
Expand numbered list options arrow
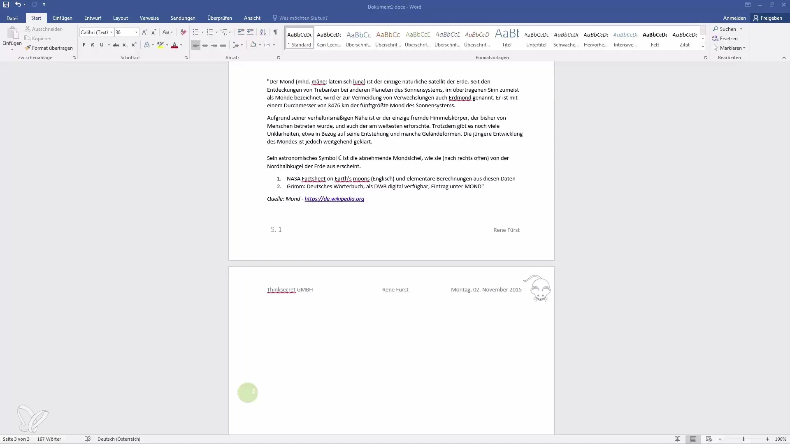pyautogui.click(x=216, y=32)
